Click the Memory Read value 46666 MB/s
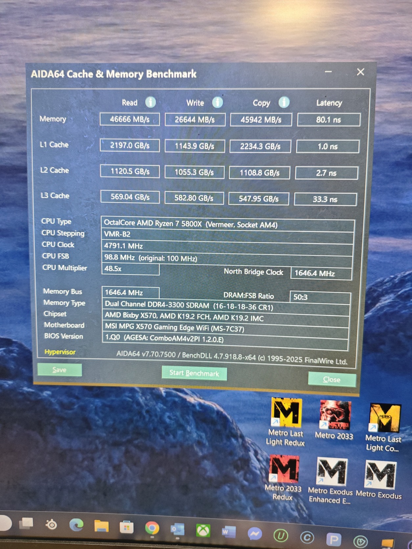The width and height of the screenshot is (412, 549). pyautogui.click(x=130, y=119)
